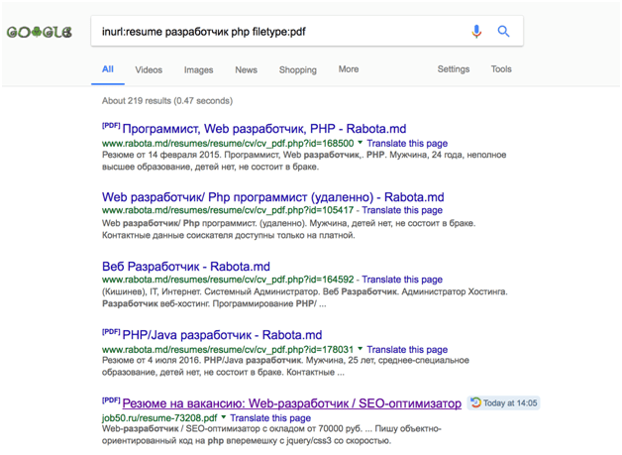622x455 pixels.
Task: Open the "Веб Разработчик - Rabota.md" result
Action: pyautogui.click(x=185, y=267)
